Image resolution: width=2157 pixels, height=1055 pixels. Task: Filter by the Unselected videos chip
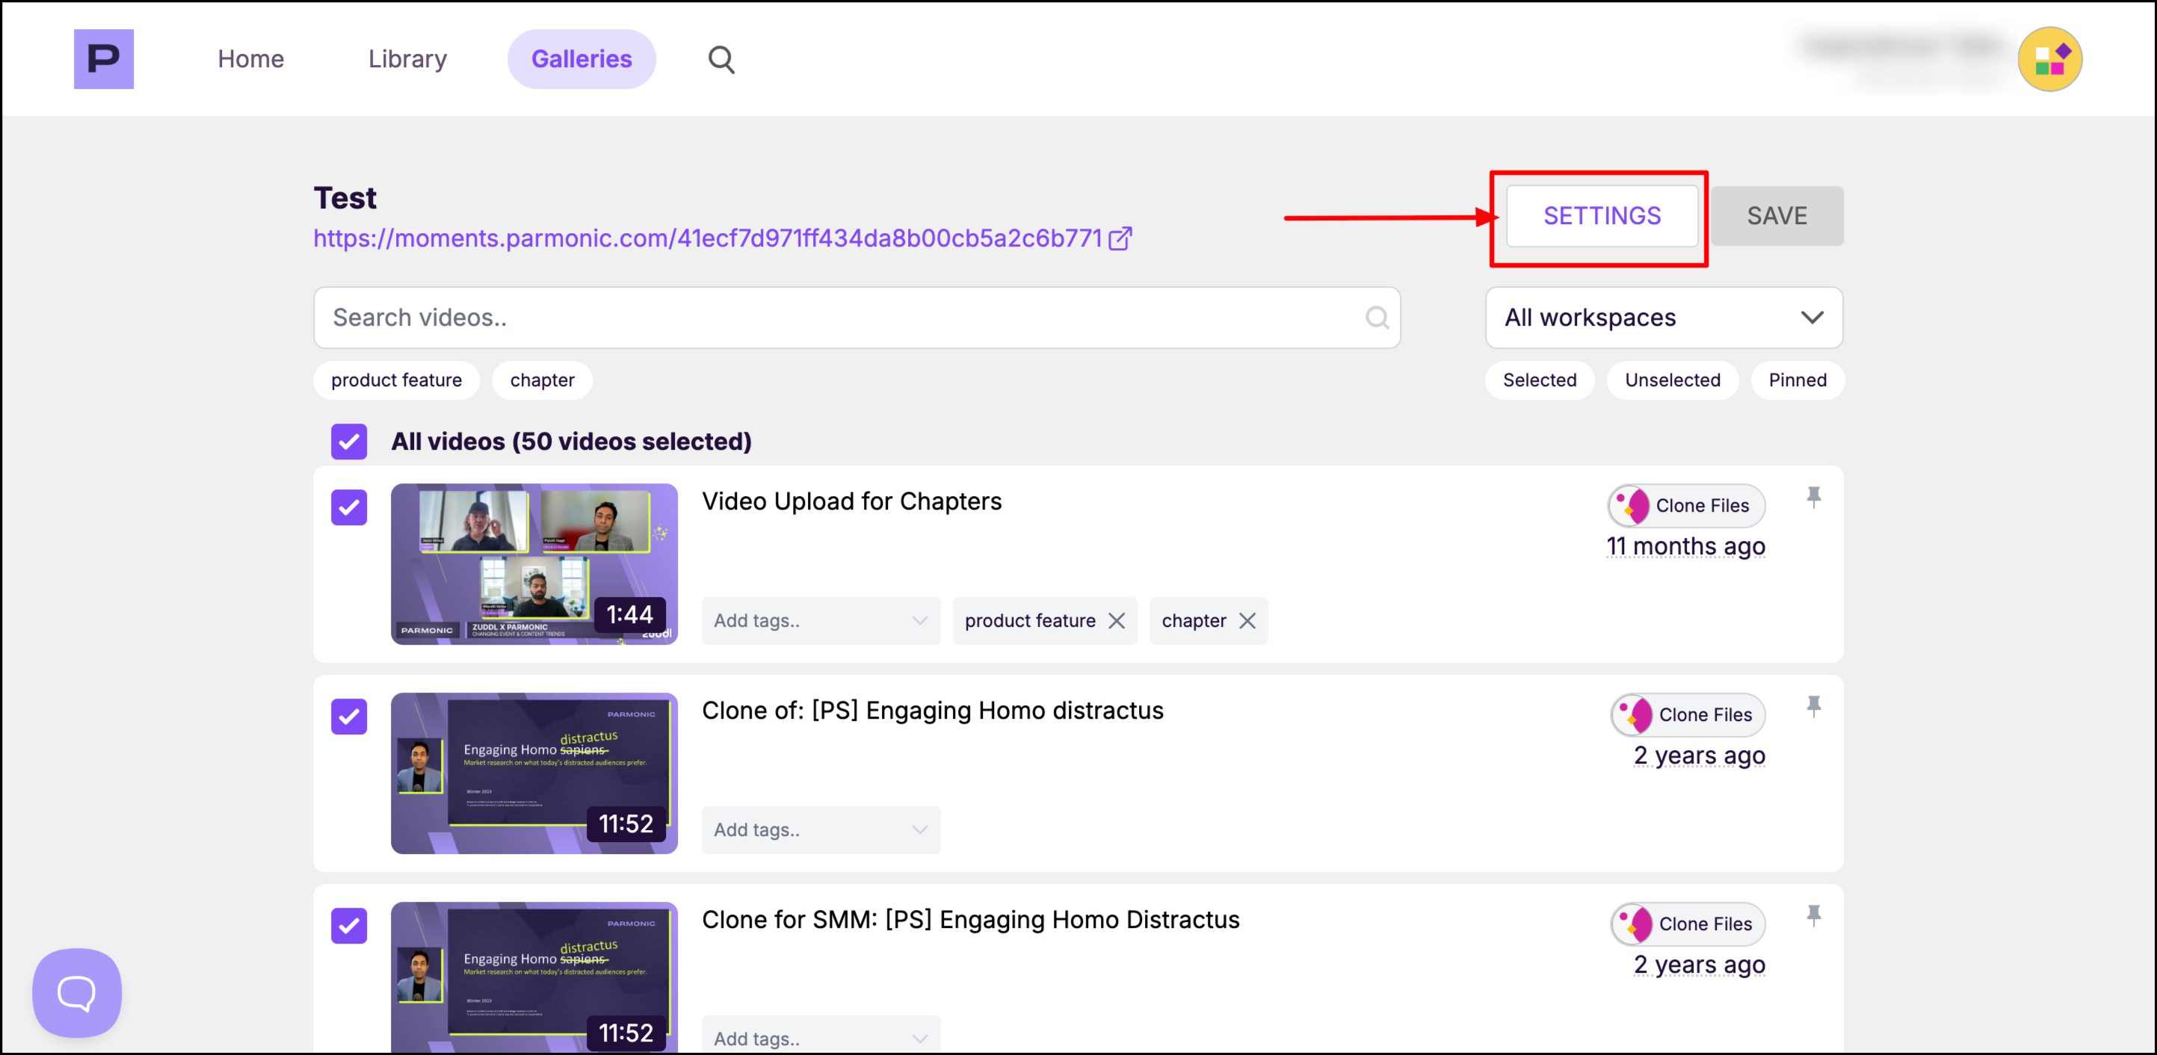(1671, 380)
